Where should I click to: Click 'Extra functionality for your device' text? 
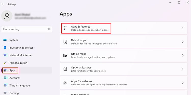point(88,71)
